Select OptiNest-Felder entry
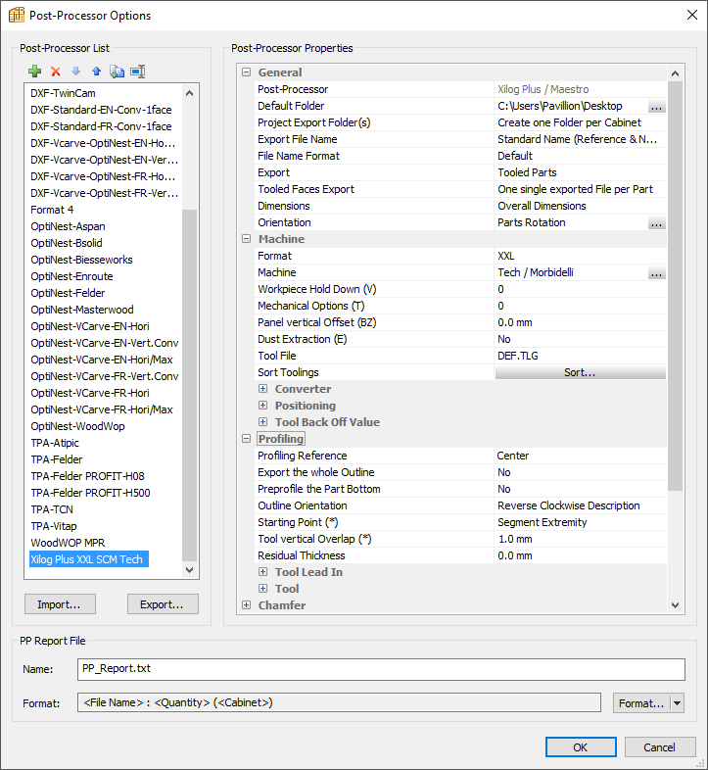 point(68,293)
